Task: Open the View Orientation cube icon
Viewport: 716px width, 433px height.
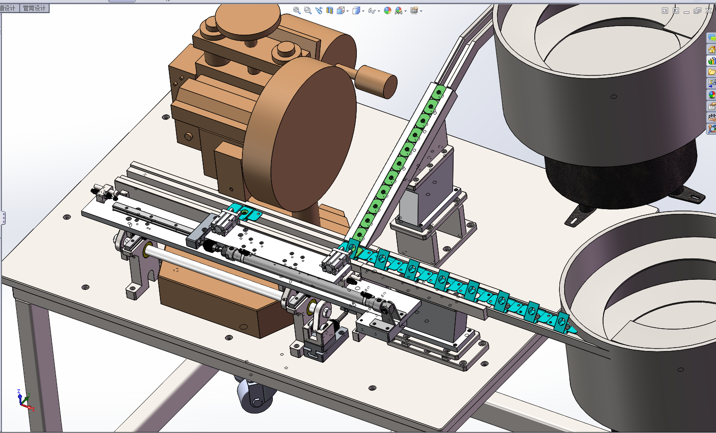Action: 340,10
